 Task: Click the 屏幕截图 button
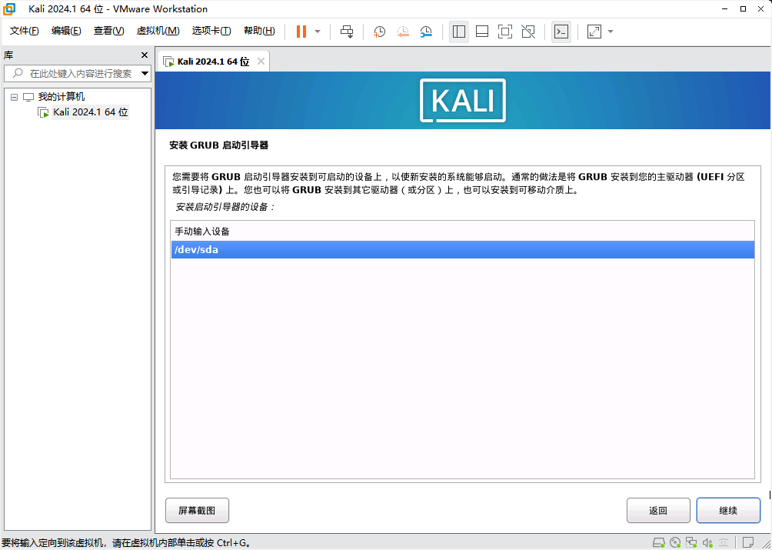197,510
